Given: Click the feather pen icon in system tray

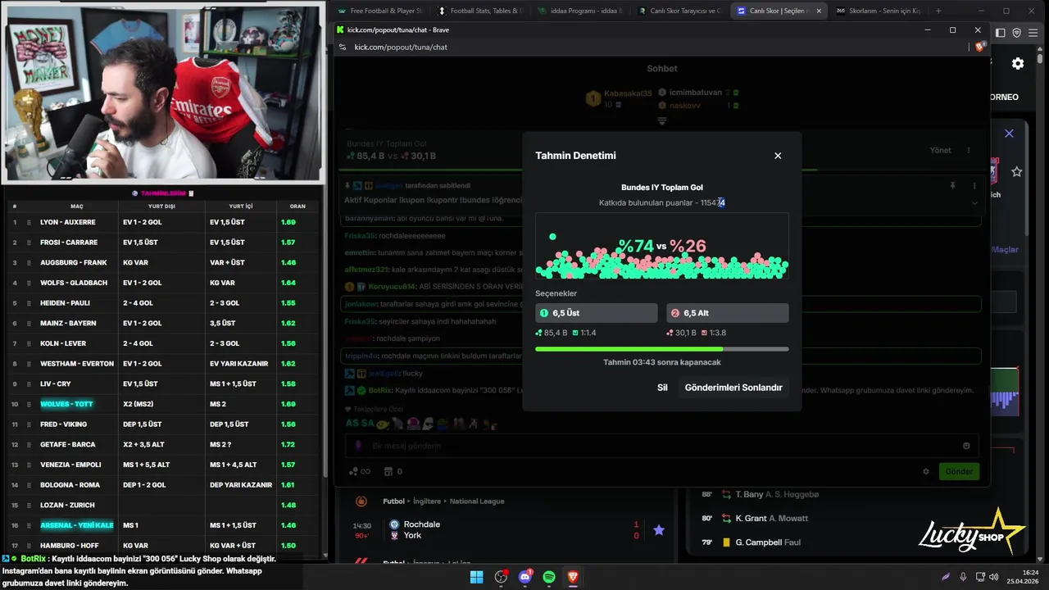Looking at the screenshot, I should pyautogui.click(x=945, y=577).
